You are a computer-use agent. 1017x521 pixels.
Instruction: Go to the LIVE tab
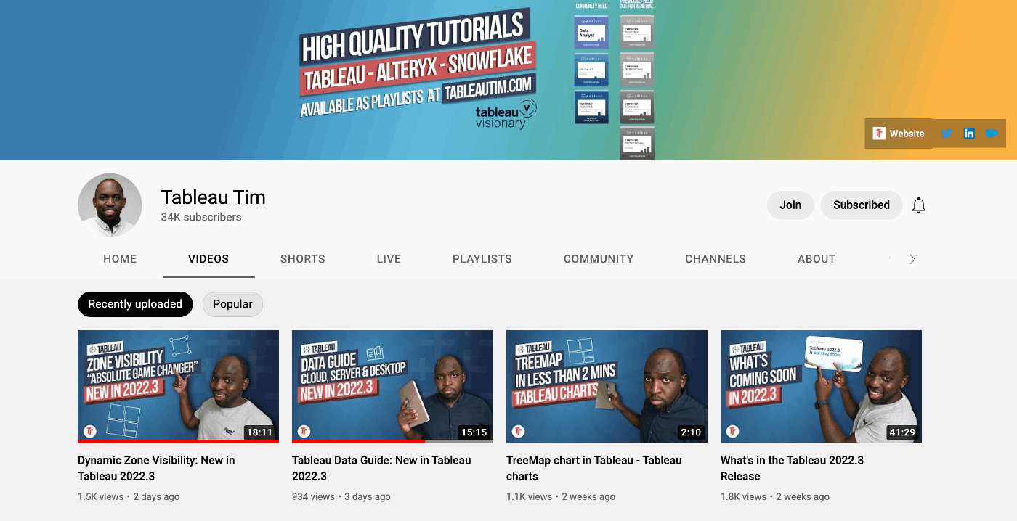(389, 259)
